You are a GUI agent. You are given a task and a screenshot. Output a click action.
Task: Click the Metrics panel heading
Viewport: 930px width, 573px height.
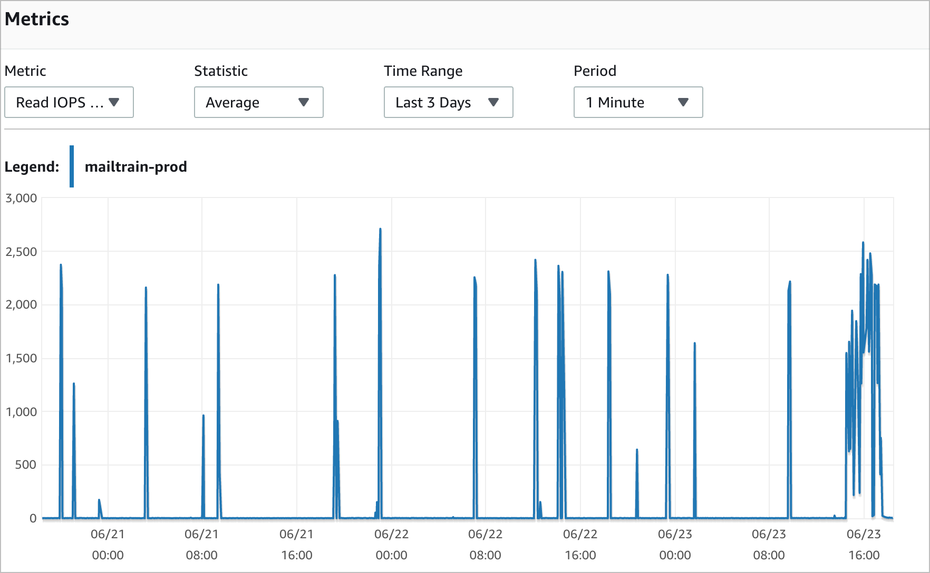[37, 19]
